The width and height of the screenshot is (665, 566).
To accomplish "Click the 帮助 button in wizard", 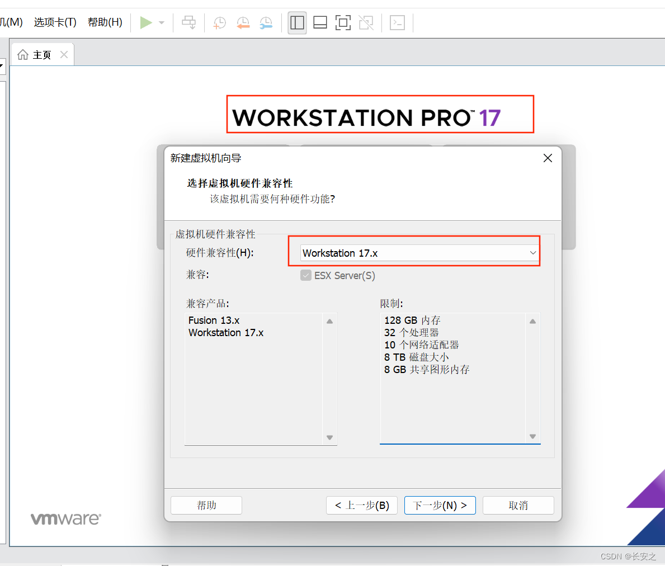I will [x=206, y=506].
